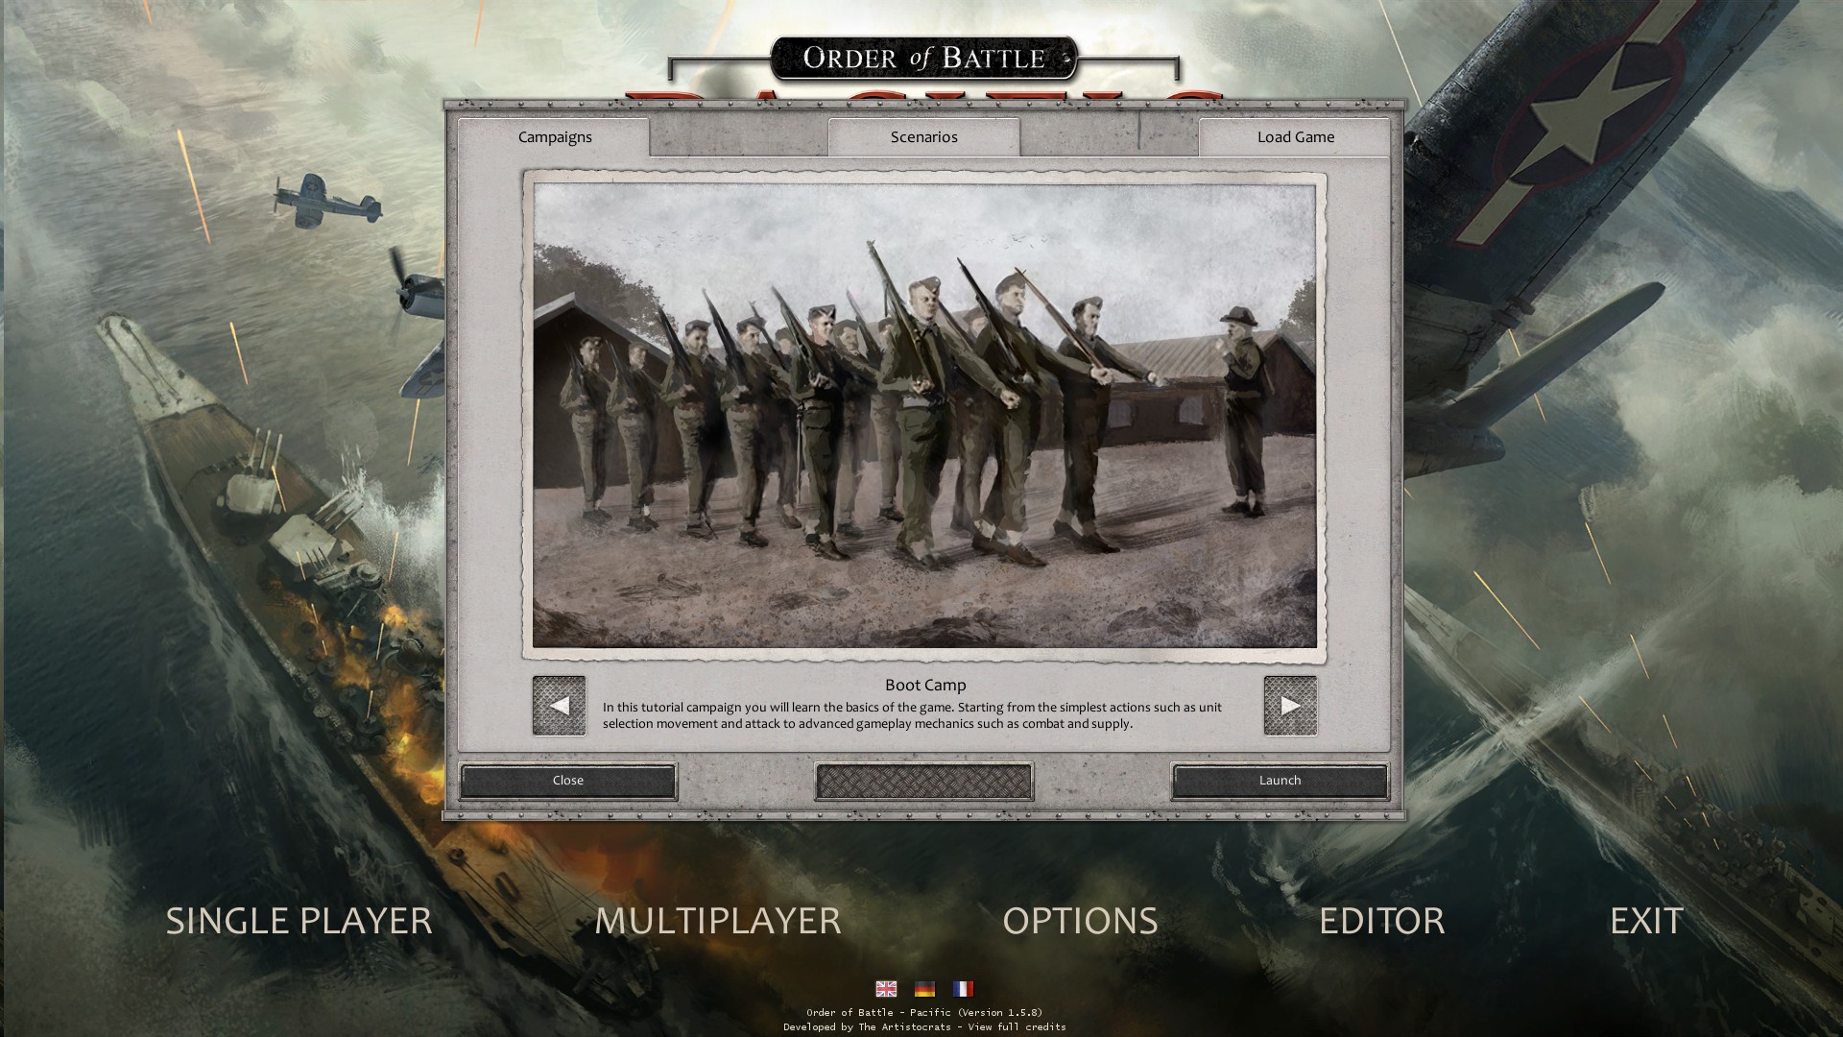Click the version 1.5.8 text line
This screenshot has height=1037, width=1843.
point(924,1012)
